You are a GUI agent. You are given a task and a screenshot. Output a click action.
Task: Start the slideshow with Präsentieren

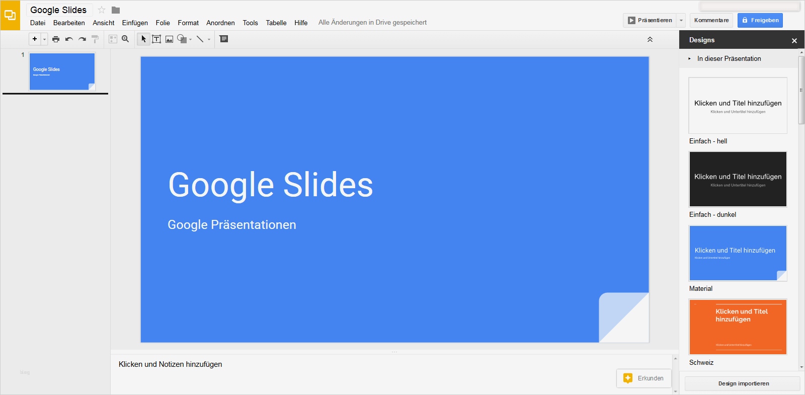pyautogui.click(x=650, y=20)
